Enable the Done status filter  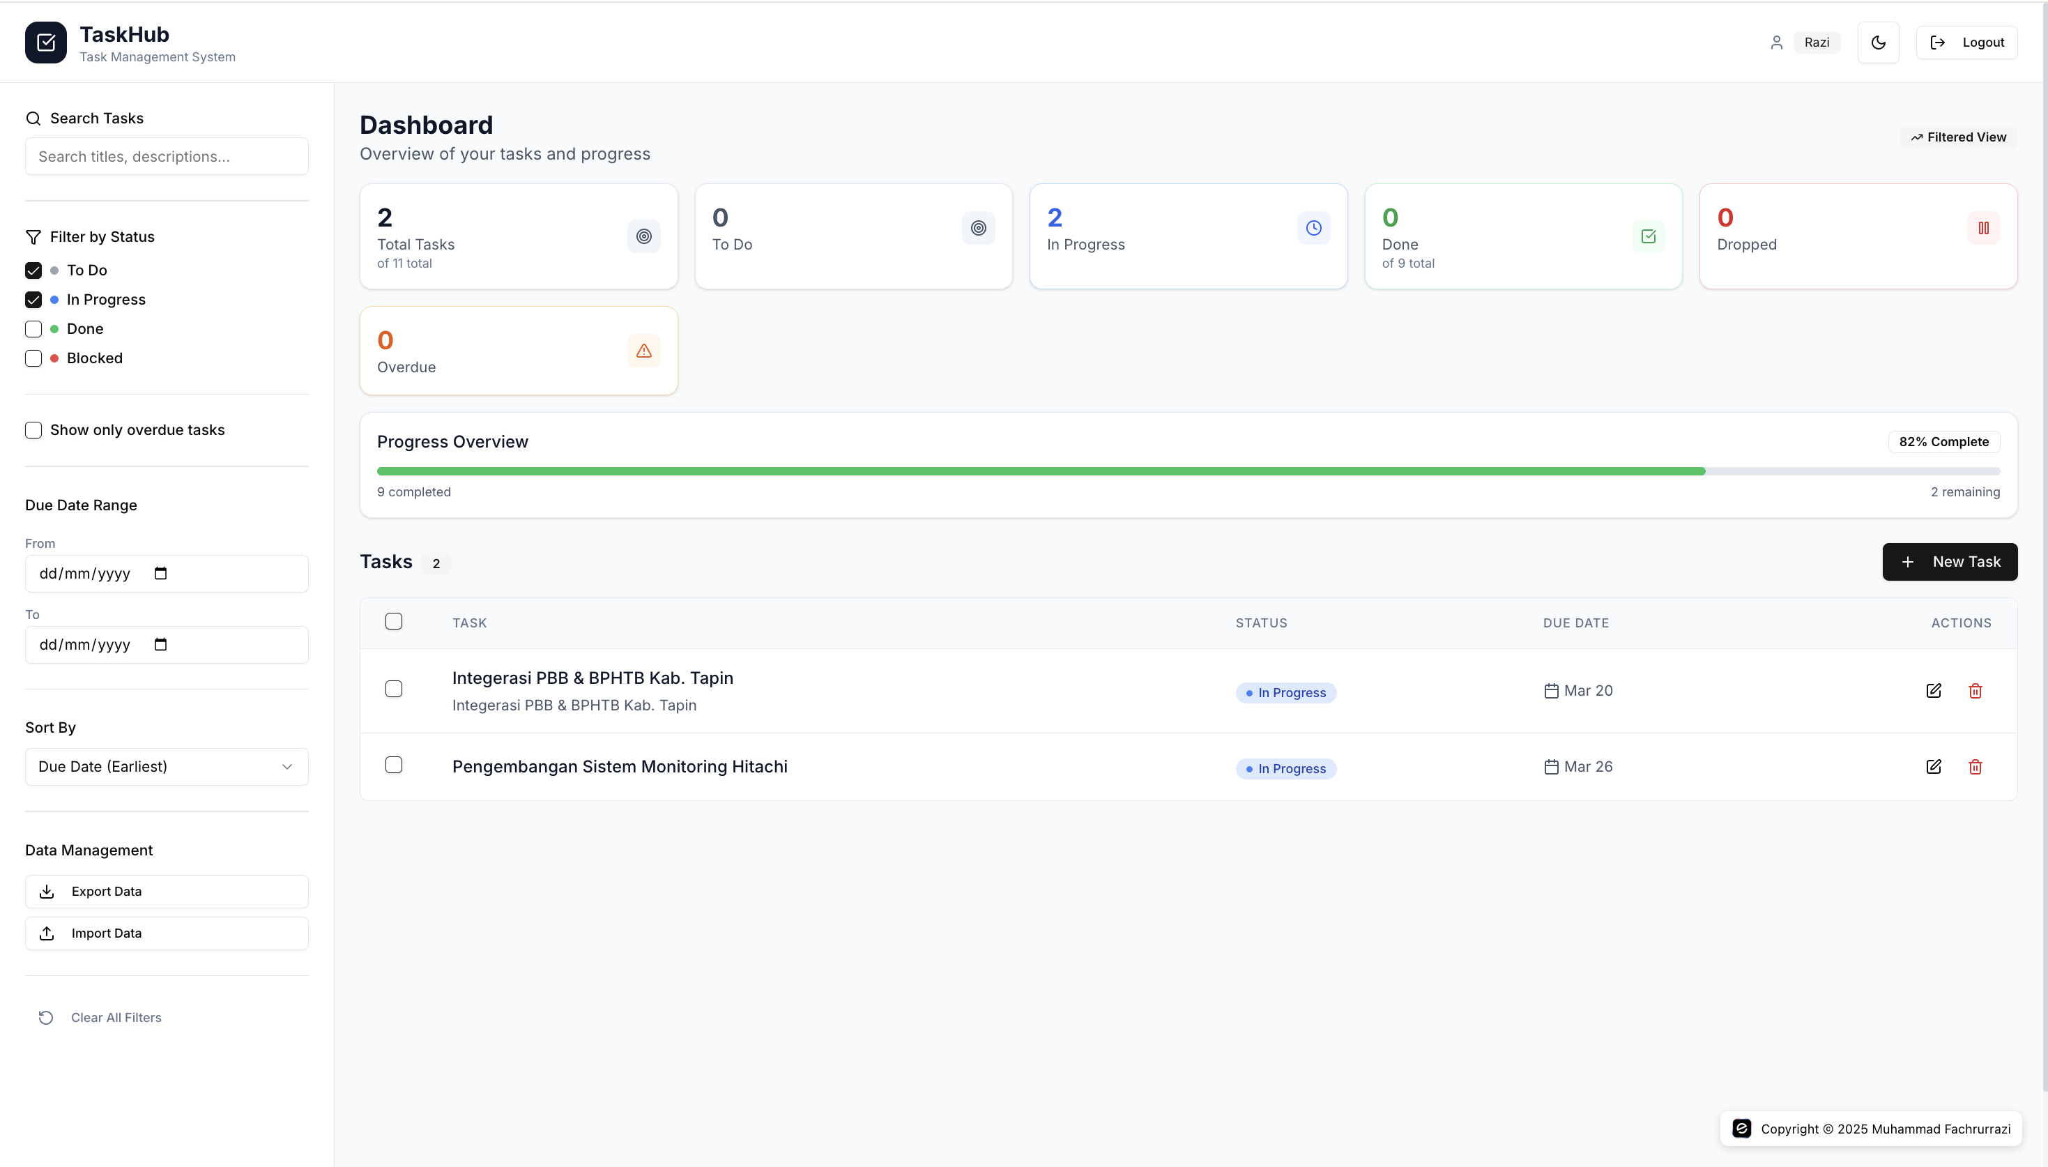33,328
